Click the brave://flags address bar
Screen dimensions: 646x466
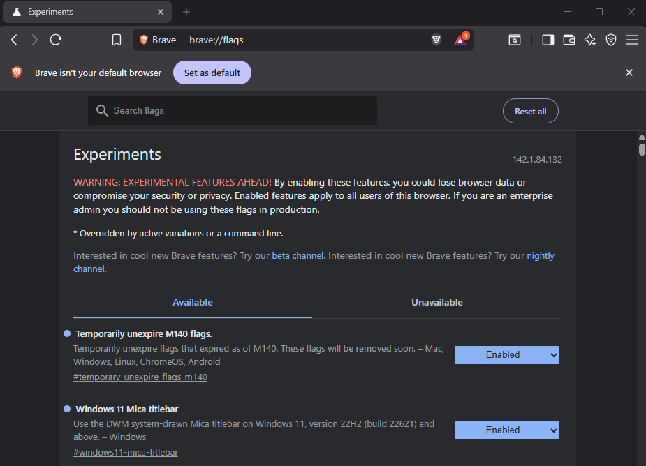tap(303, 40)
